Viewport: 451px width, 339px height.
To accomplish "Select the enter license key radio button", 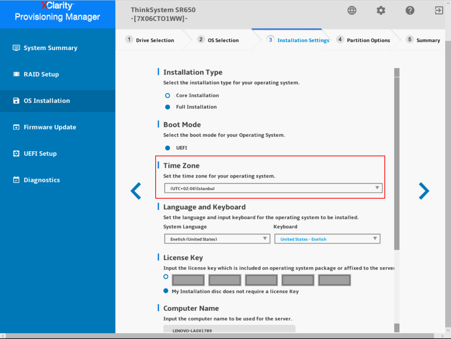I will pos(166,276).
